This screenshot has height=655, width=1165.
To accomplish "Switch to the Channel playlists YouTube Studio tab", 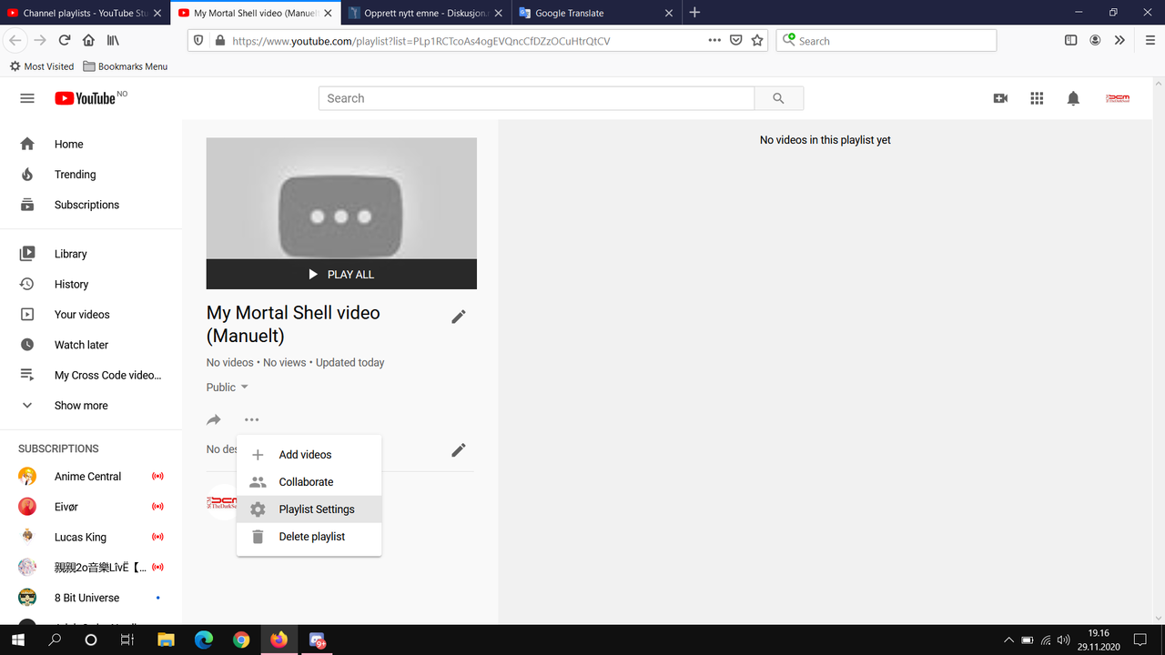I will [x=86, y=13].
